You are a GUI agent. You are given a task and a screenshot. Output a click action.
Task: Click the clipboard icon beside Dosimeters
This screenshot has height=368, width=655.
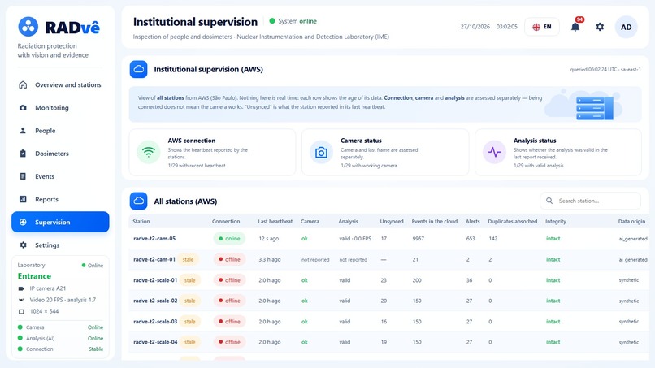(x=23, y=154)
